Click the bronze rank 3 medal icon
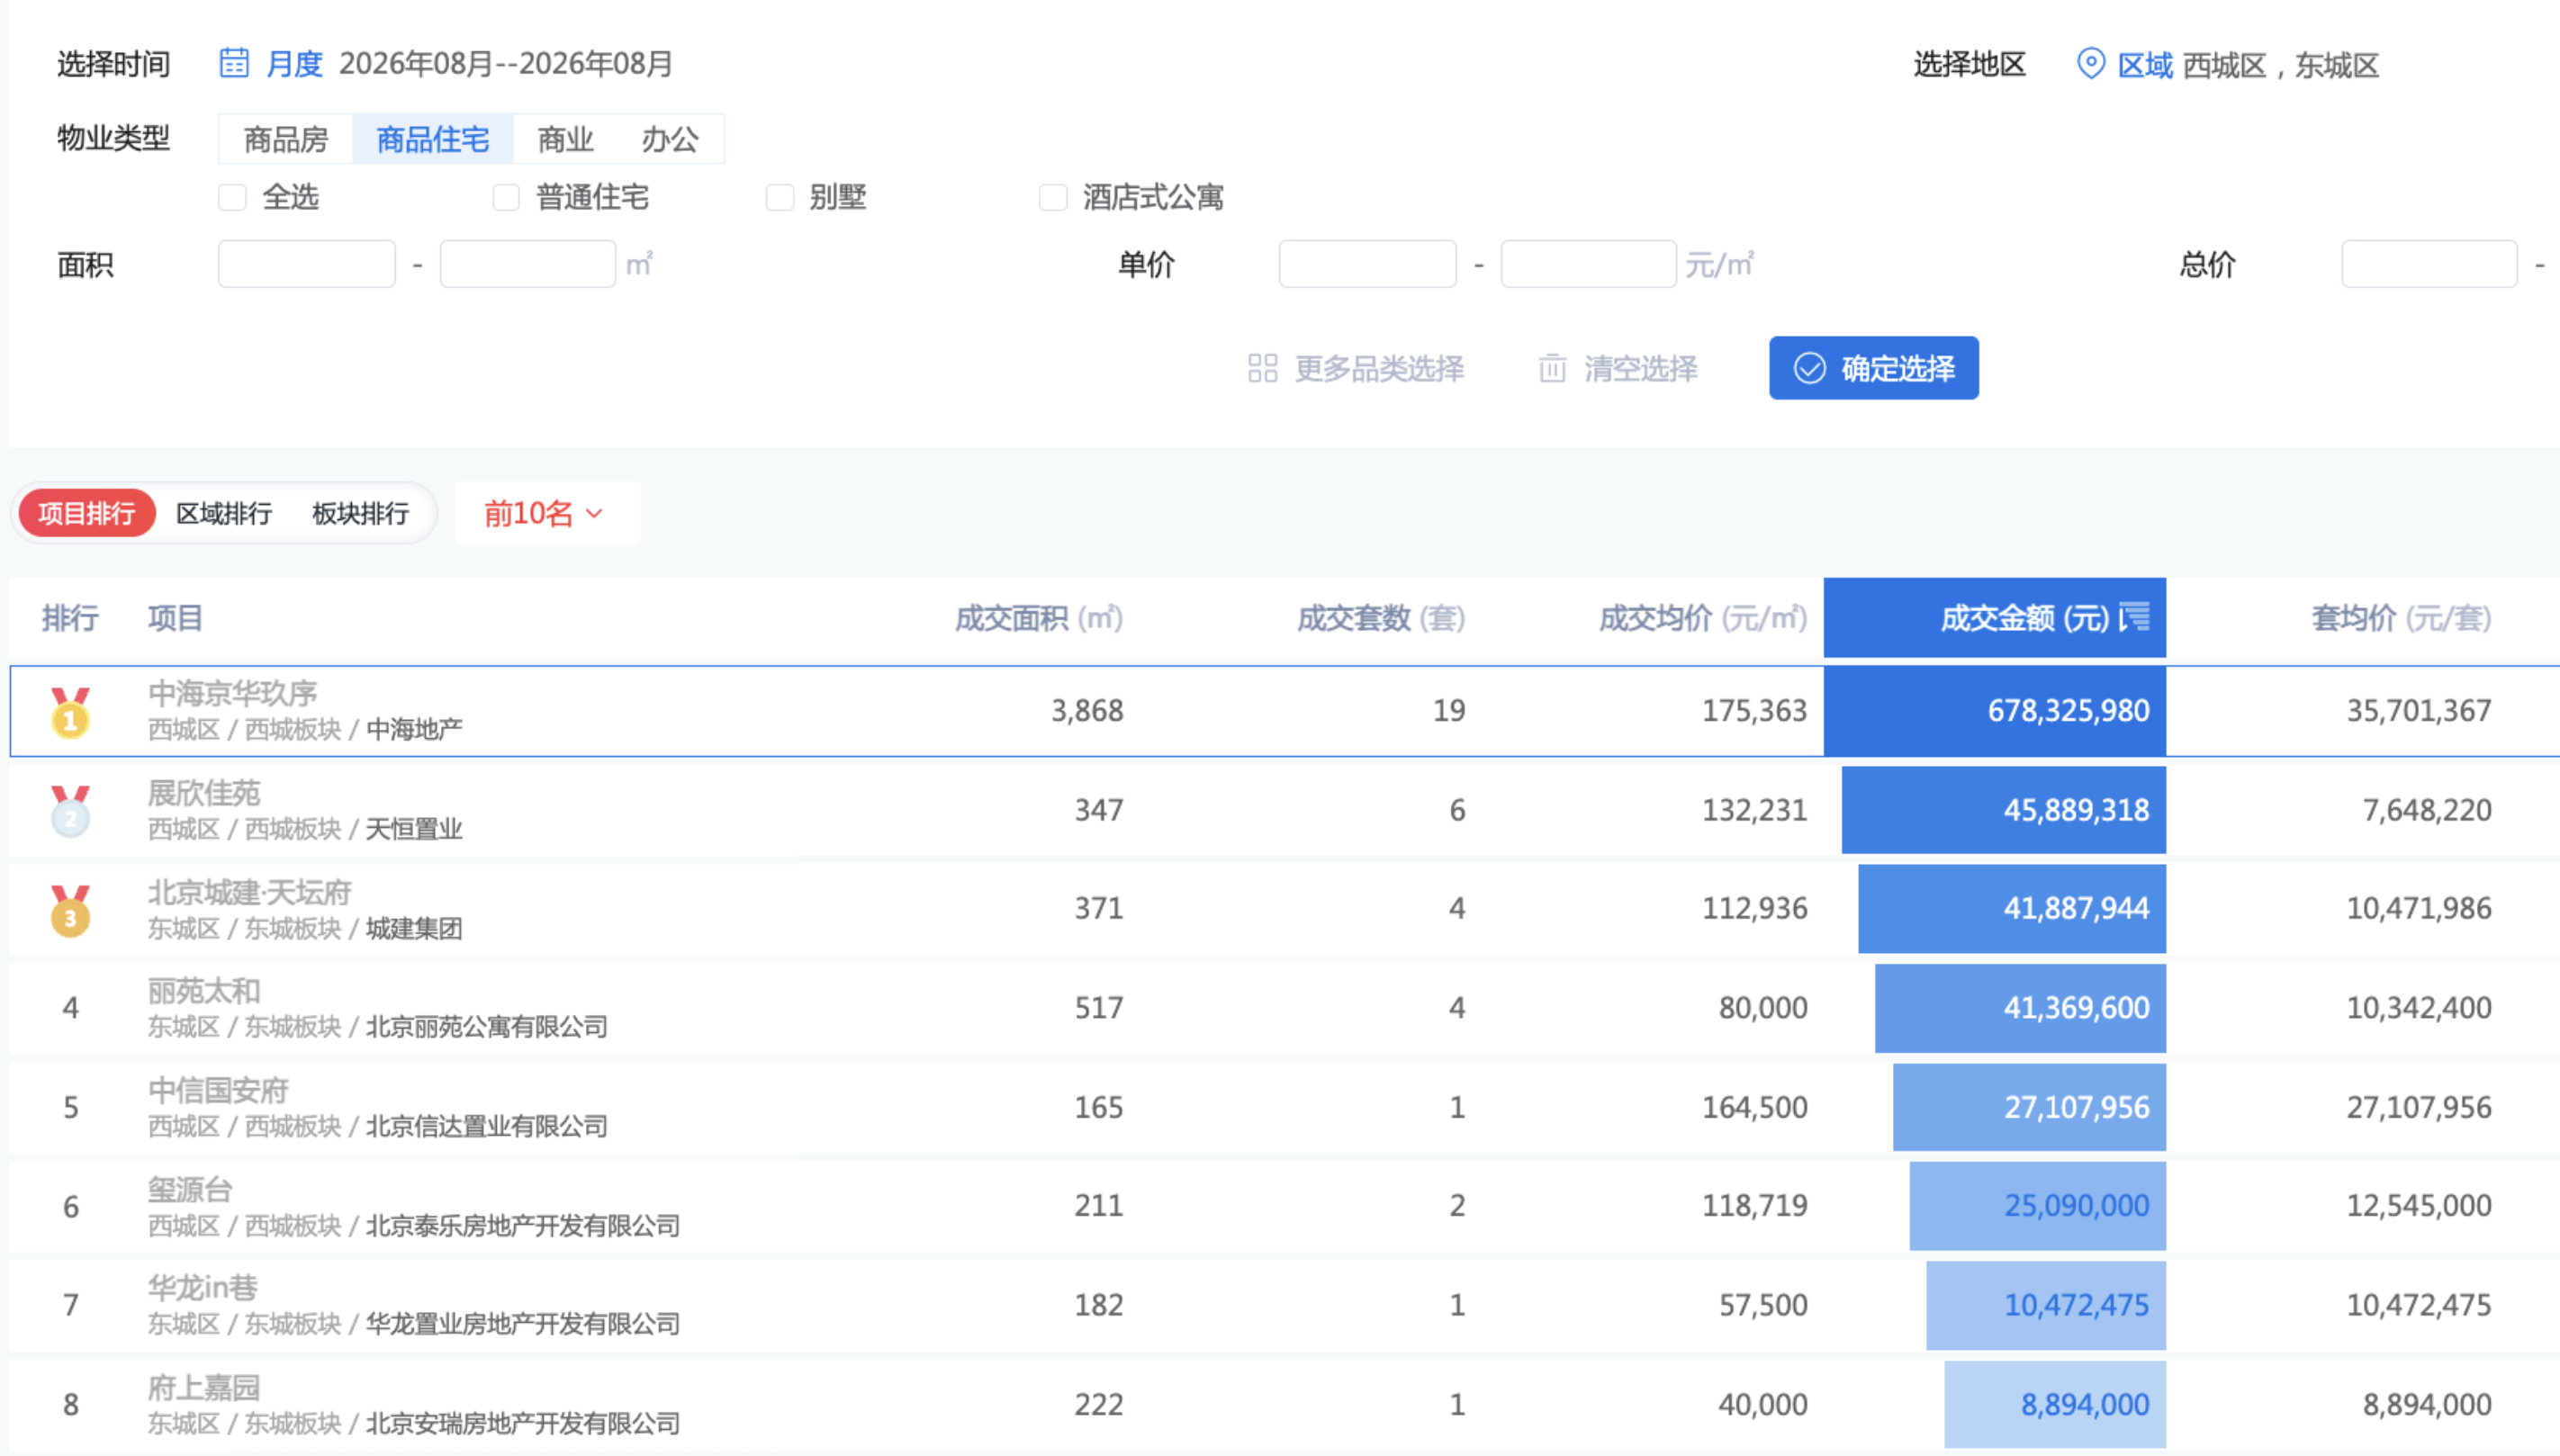 tap(70, 910)
